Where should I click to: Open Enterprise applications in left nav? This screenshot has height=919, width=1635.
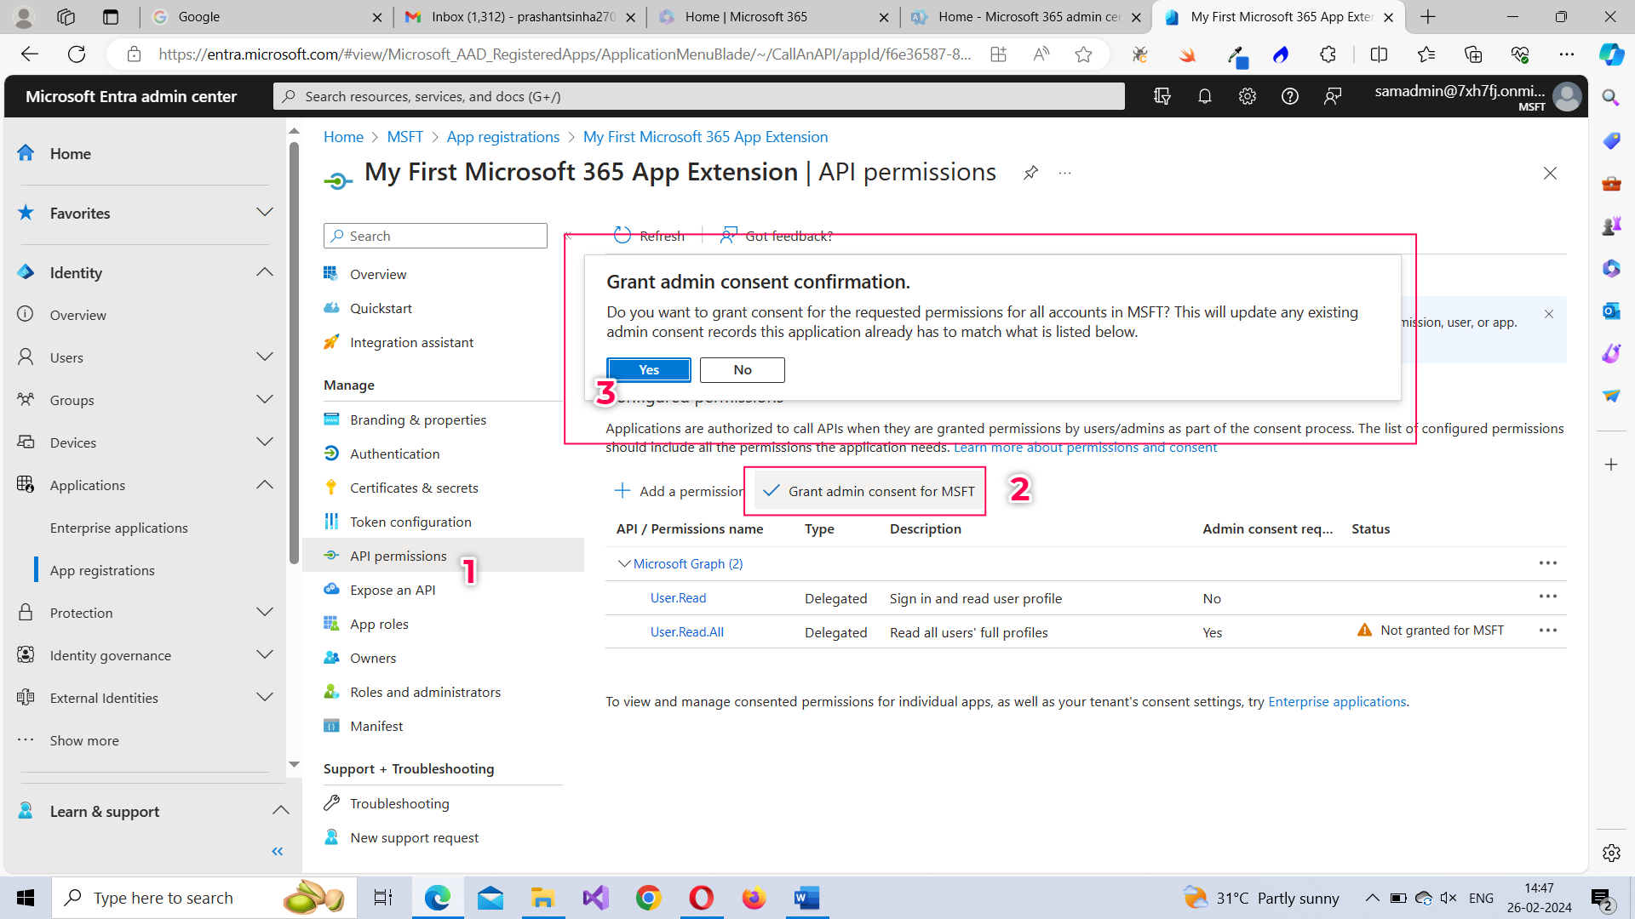point(118,528)
